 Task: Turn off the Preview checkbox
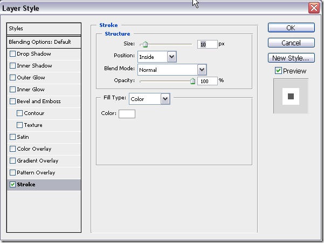(278, 71)
